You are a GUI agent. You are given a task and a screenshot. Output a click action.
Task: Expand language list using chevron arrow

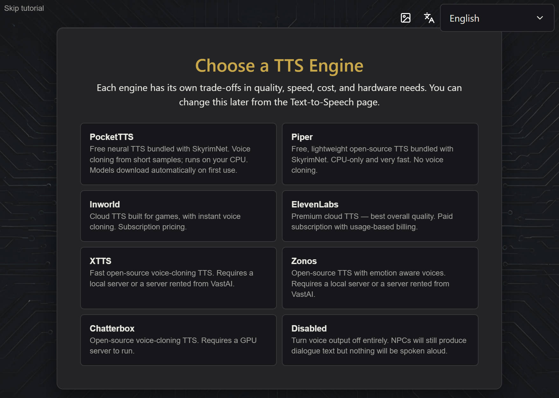pos(540,18)
